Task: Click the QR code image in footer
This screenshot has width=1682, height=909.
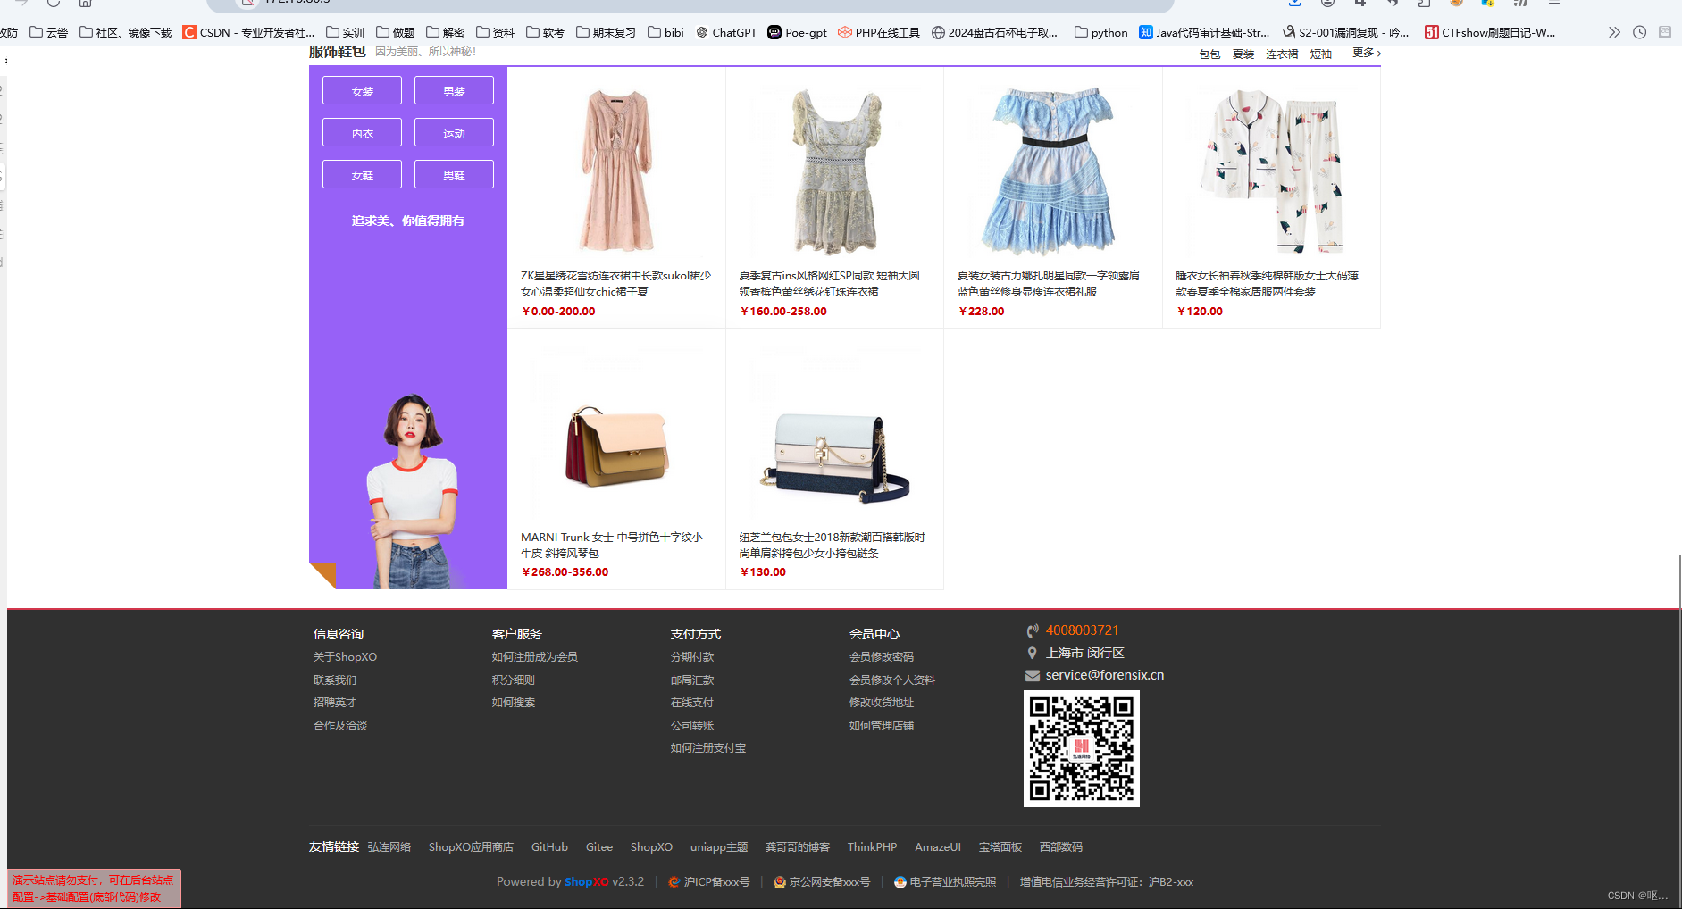Action: click(1081, 748)
